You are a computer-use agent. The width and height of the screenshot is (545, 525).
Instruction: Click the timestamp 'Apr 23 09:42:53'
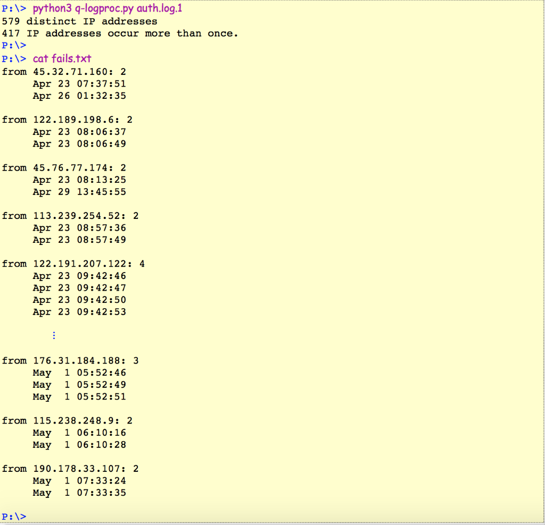tap(80, 312)
